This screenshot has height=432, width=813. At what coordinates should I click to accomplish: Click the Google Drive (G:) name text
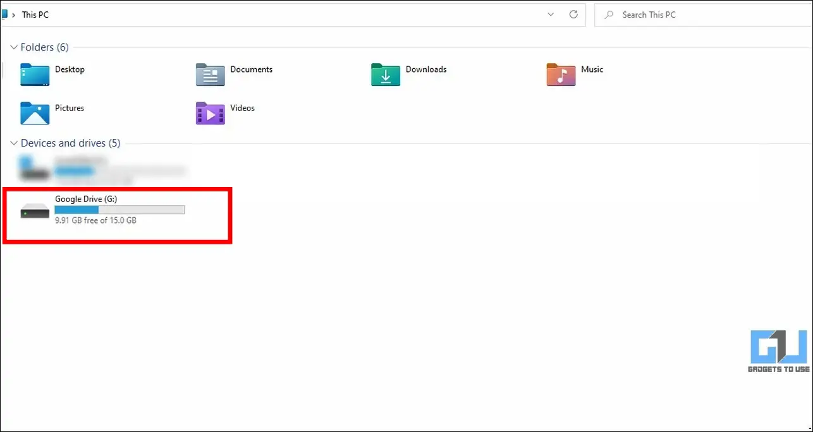click(86, 199)
